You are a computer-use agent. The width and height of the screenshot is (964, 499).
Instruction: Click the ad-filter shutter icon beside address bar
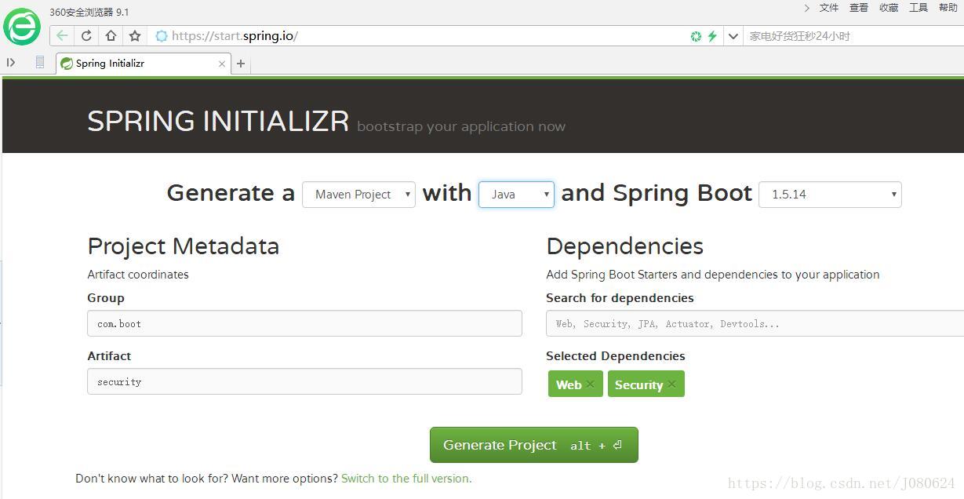click(x=695, y=35)
